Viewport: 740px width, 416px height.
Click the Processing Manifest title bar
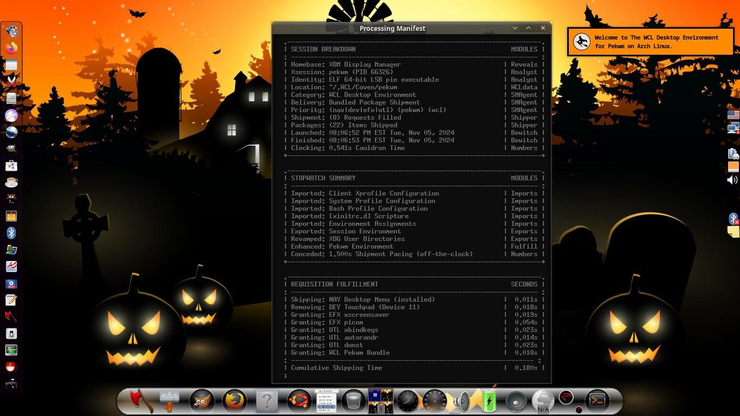point(392,28)
